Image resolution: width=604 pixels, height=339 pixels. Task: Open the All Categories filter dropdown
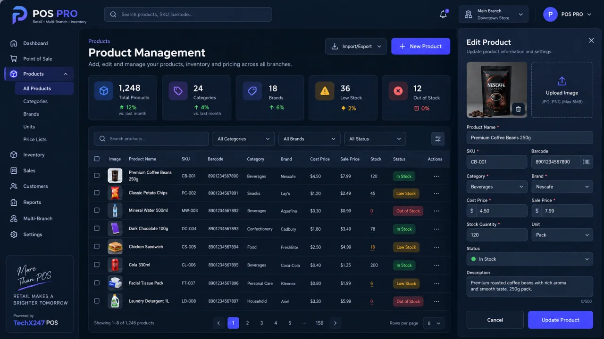[x=243, y=139]
